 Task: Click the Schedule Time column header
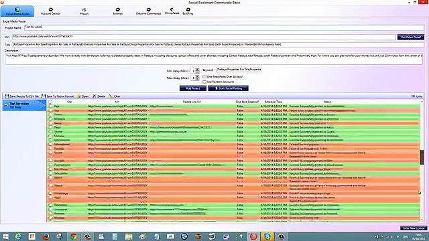coord(273,102)
